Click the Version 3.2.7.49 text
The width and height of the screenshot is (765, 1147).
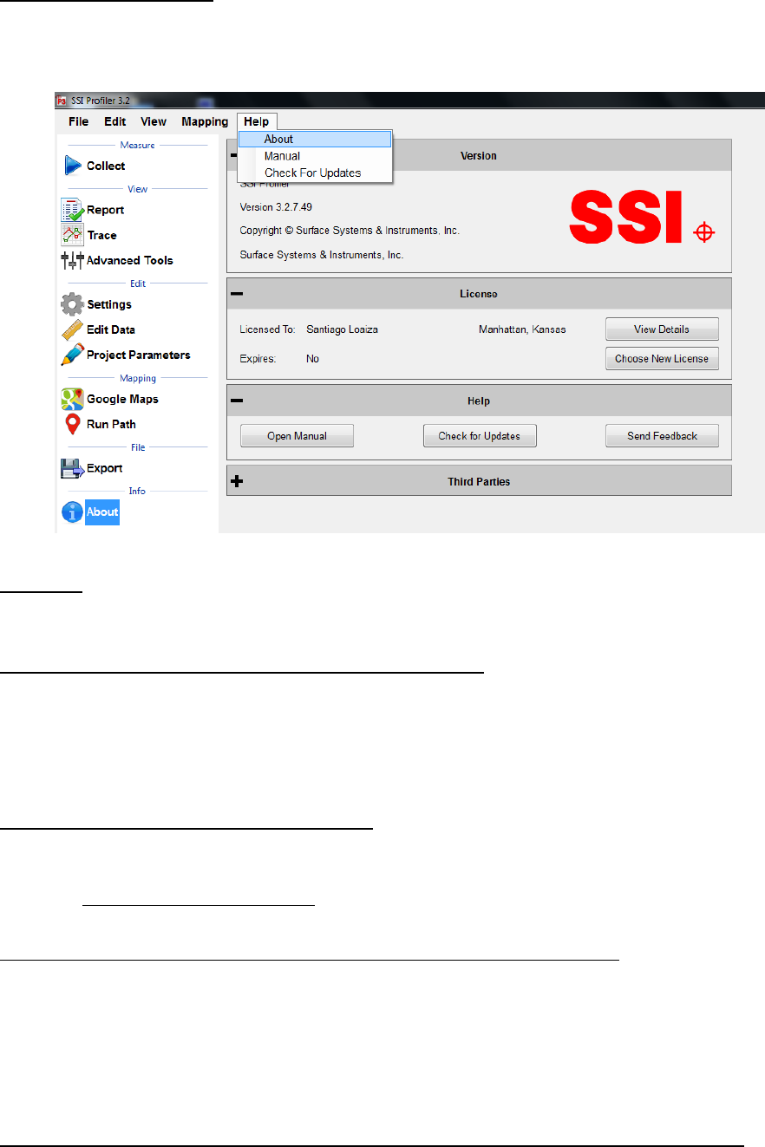(x=277, y=207)
